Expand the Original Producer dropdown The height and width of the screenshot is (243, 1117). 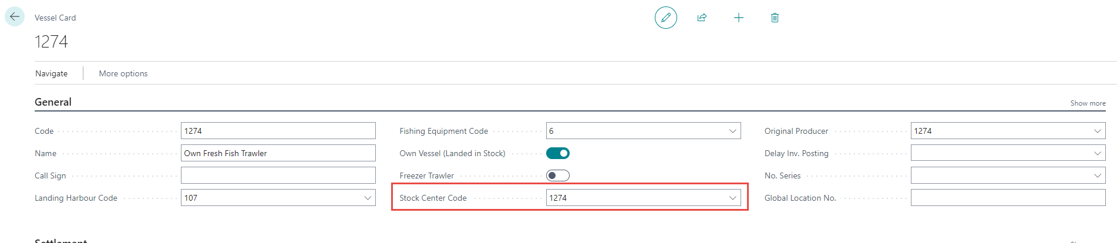point(1097,131)
